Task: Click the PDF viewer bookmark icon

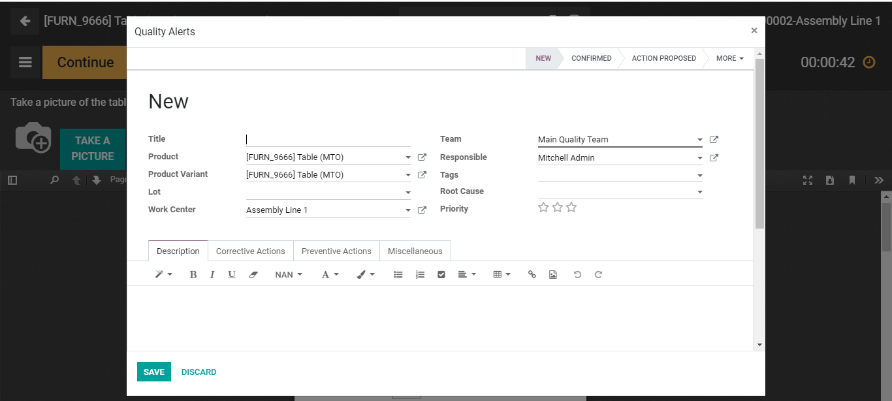Action: (x=852, y=180)
